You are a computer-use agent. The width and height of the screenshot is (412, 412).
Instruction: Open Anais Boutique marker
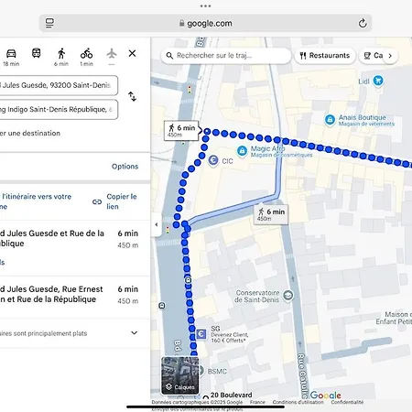(x=330, y=120)
